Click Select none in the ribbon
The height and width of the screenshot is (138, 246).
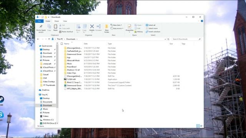(x=151, y=28)
